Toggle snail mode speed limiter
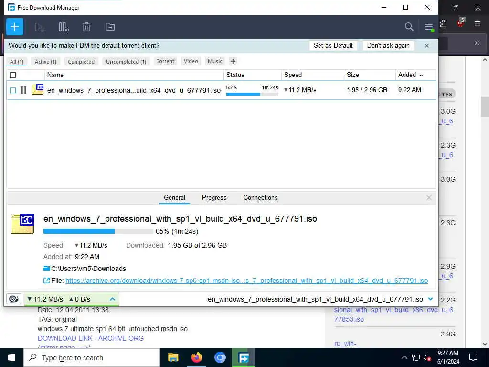 pos(14,299)
